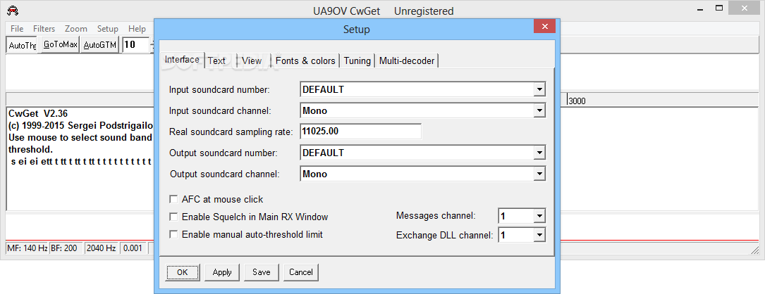
Task: Expand the Input soundcard number dropdown
Action: tap(539, 89)
